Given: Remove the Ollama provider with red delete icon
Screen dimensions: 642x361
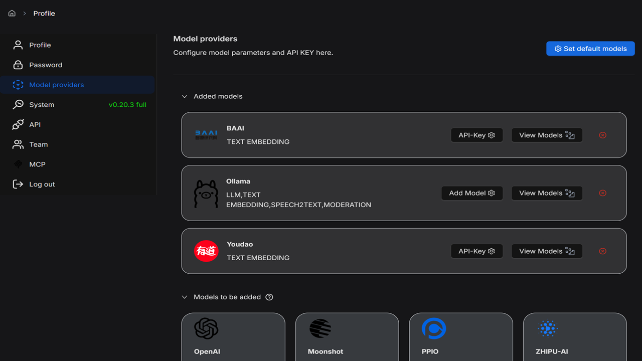Looking at the screenshot, I should point(603,193).
